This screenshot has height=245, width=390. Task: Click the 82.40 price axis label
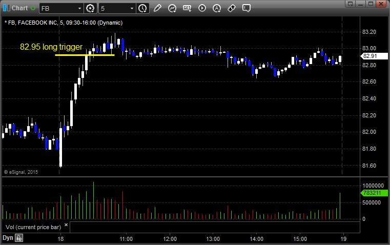tap(369, 98)
